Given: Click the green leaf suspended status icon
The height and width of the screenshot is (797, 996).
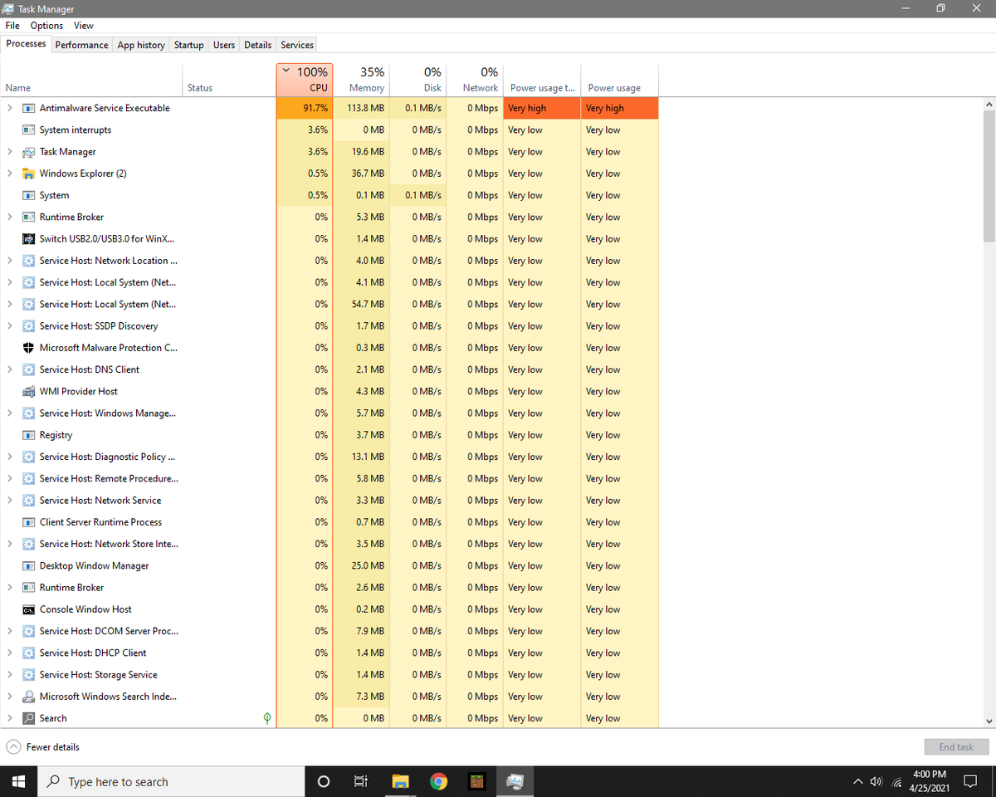Looking at the screenshot, I should (x=266, y=718).
